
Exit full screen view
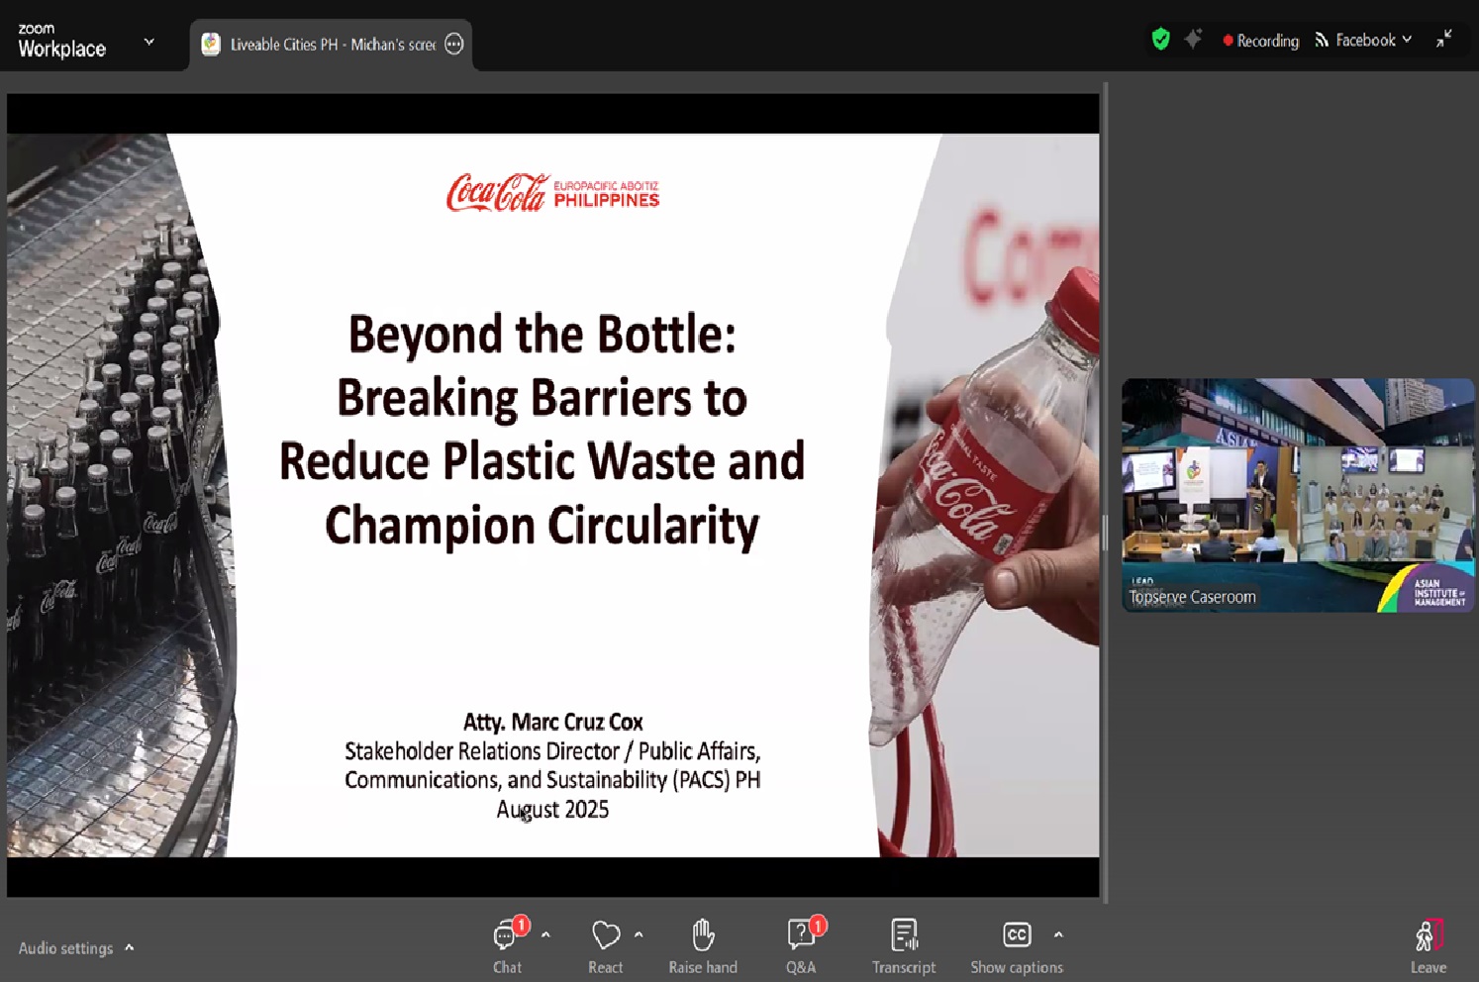pos(1444,39)
